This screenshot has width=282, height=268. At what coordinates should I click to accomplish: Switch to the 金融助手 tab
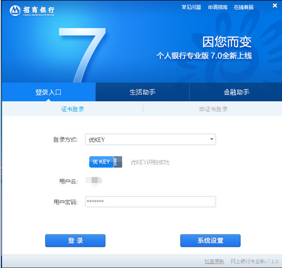coord(236,92)
